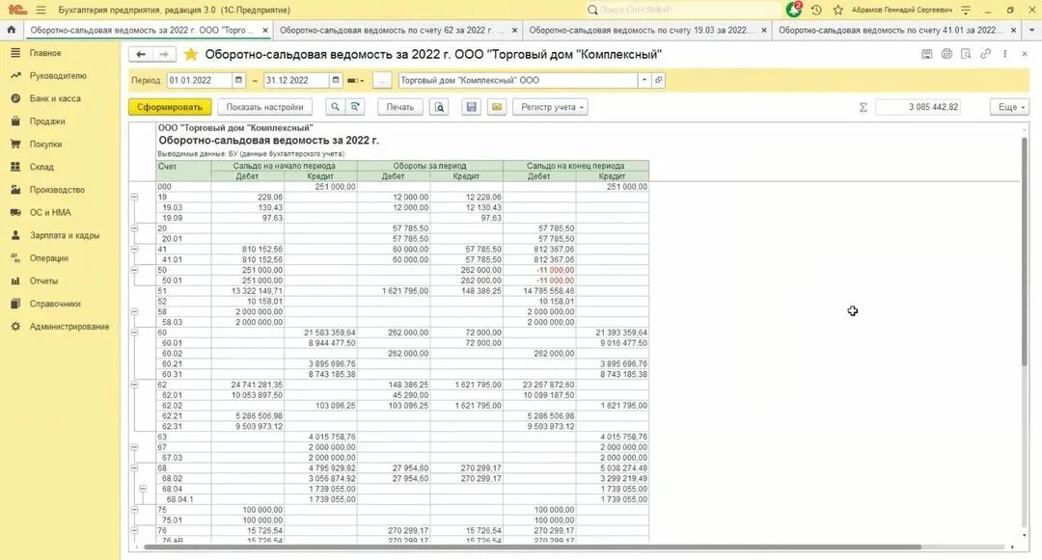Click the Сформировать button
The width and height of the screenshot is (1042, 560).
[x=170, y=107]
